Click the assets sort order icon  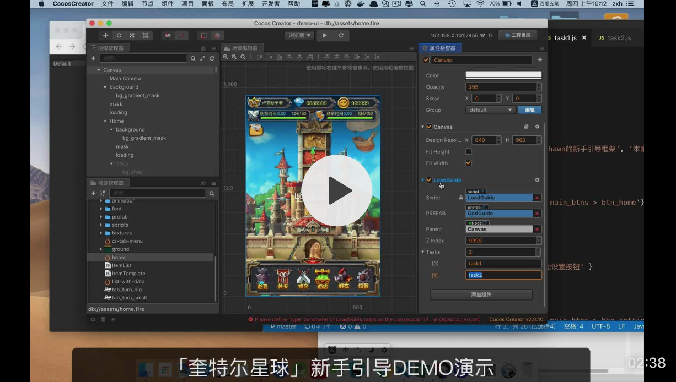(103, 193)
